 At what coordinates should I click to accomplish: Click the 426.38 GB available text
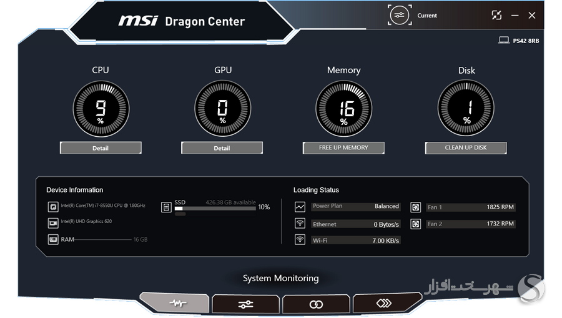[x=230, y=202]
